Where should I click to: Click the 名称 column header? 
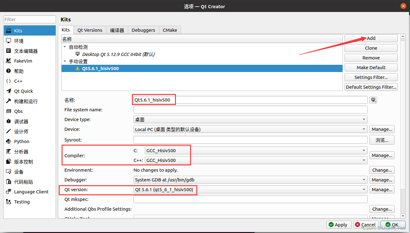pos(202,39)
